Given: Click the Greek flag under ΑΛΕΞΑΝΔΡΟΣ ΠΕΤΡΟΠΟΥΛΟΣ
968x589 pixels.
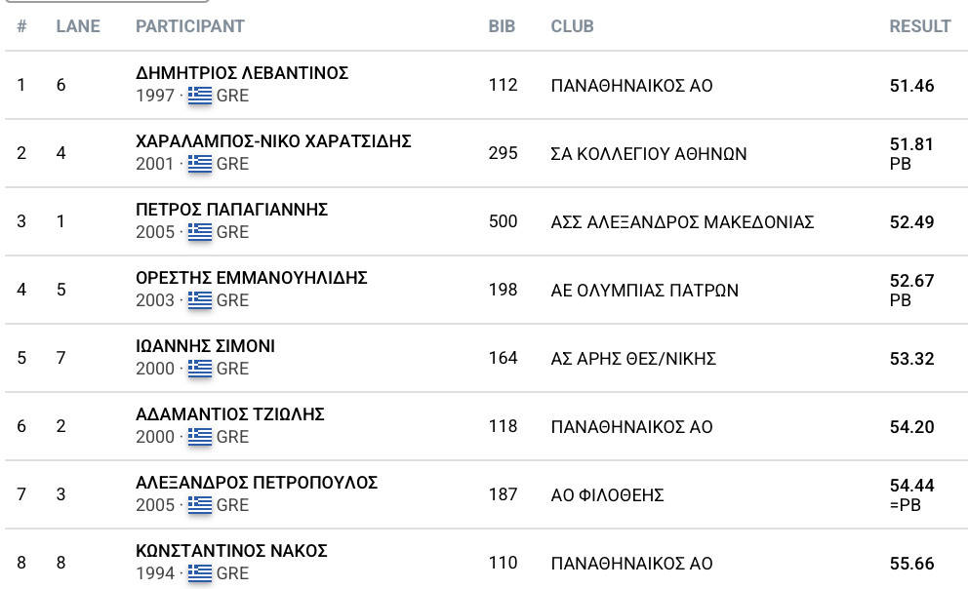Looking at the screenshot, I should pos(200,505).
